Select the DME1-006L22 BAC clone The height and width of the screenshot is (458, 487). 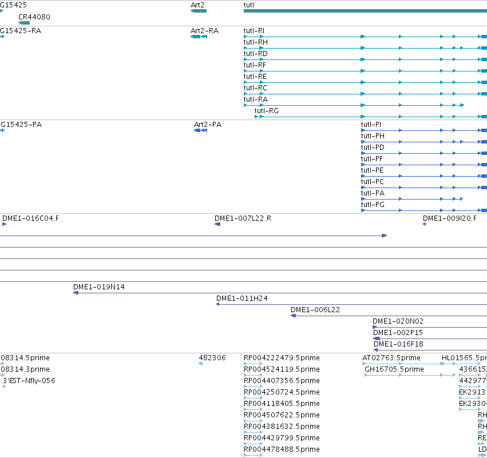[389, 316]
